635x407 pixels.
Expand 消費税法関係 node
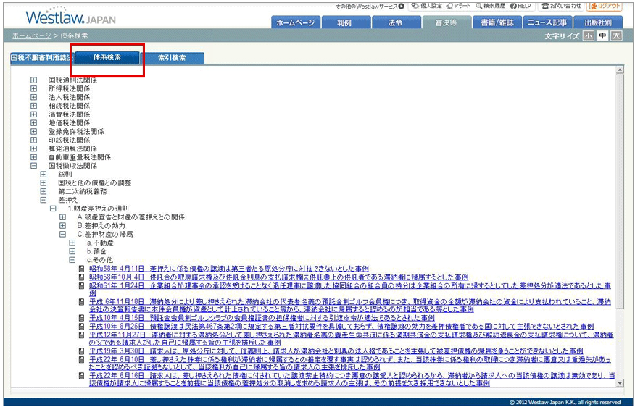(33, 114)
